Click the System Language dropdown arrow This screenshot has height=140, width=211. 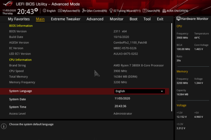click(x=162, y=91)
